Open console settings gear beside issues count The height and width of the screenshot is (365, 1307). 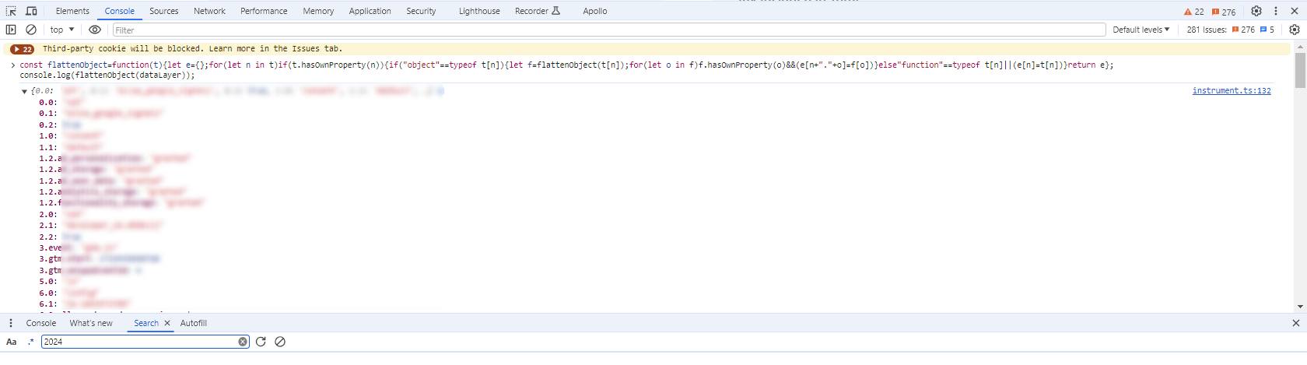(x=1295, y=30)
